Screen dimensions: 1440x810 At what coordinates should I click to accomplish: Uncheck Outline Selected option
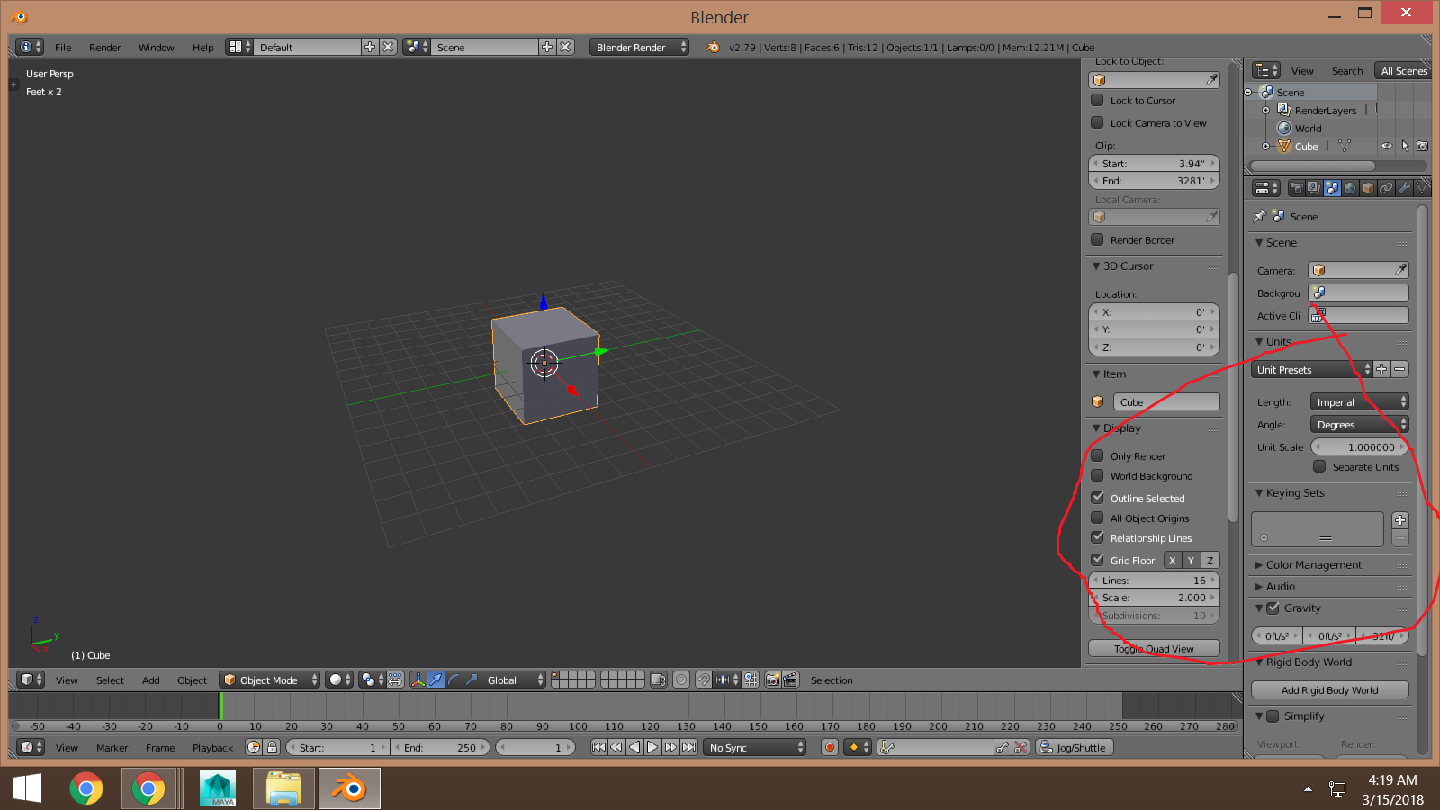click(x=1097, y=498)
